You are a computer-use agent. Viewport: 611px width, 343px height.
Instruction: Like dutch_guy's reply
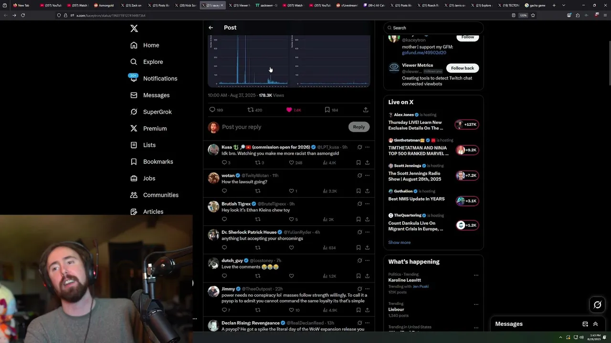(291, 276)
